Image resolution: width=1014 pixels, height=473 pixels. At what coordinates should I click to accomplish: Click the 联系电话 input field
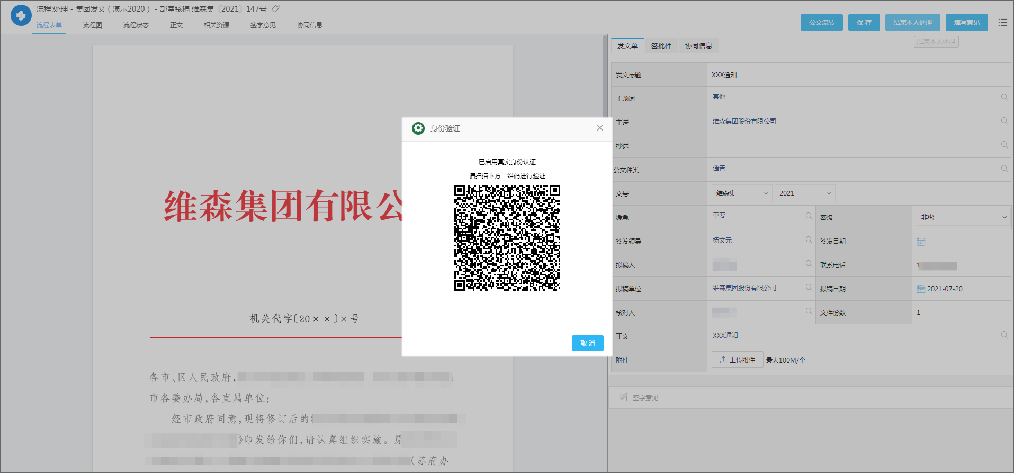(x=961, y=265)
